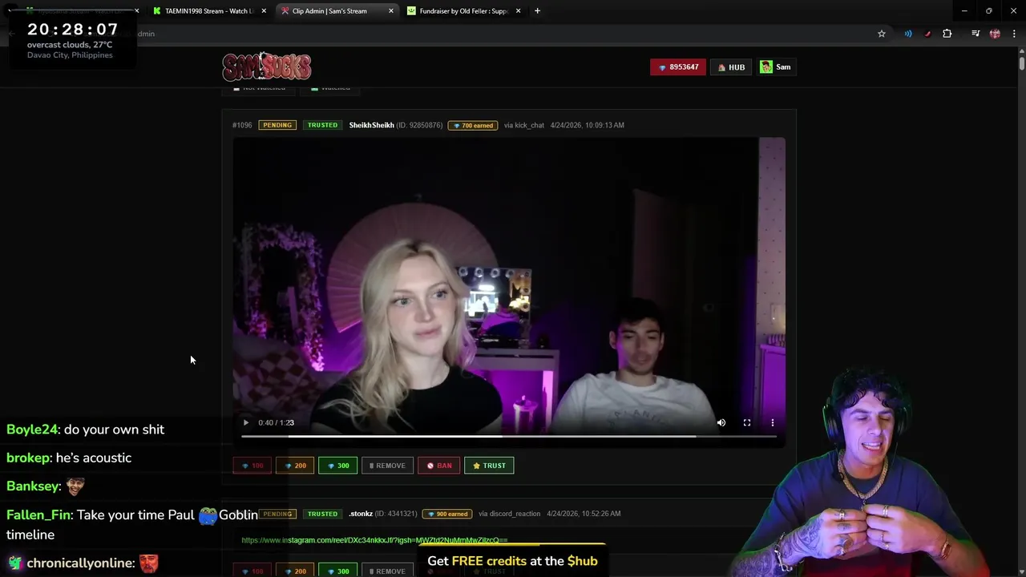Mute the clip video volume
Screen dimensions: 1026x577
721,422
